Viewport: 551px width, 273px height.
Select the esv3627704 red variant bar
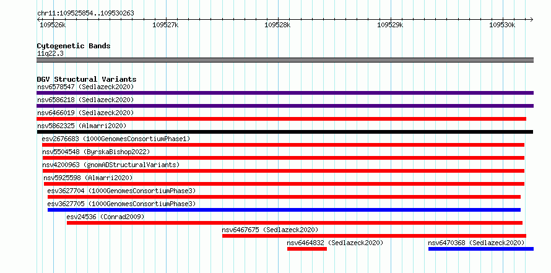284,197
